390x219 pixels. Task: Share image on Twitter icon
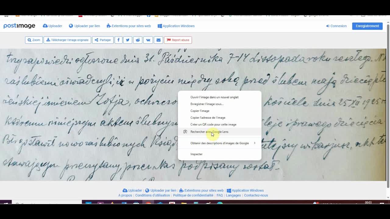[128, 40]
